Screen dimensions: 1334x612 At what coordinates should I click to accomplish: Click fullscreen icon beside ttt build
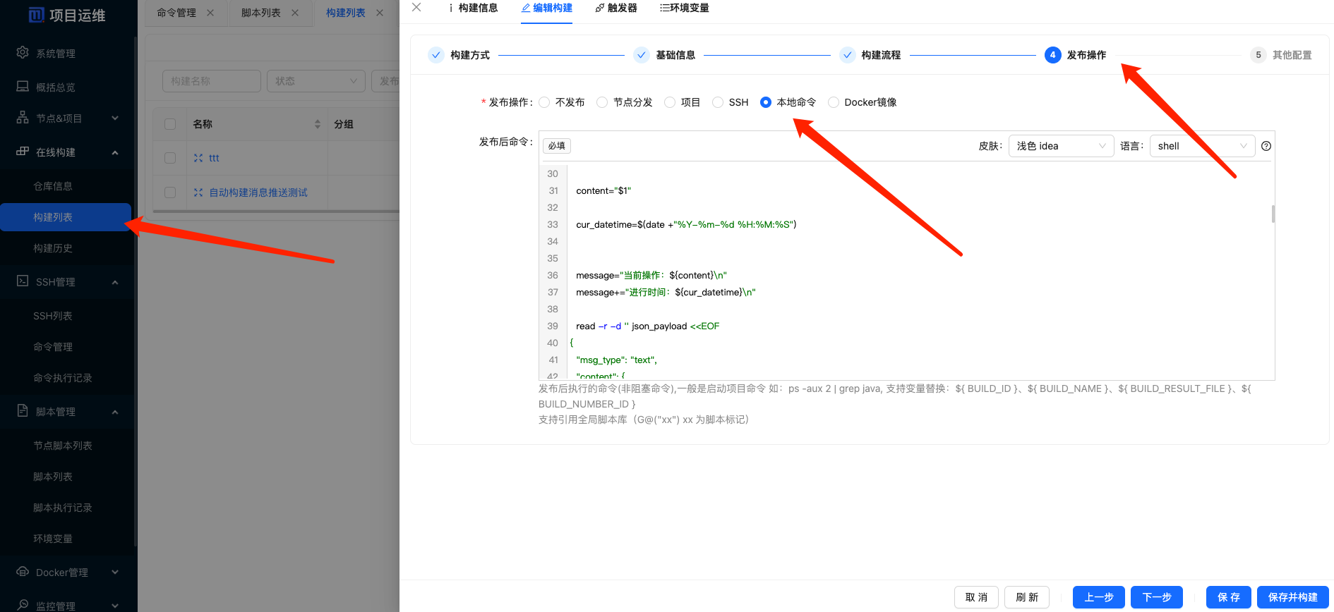(x=198, y=158)
